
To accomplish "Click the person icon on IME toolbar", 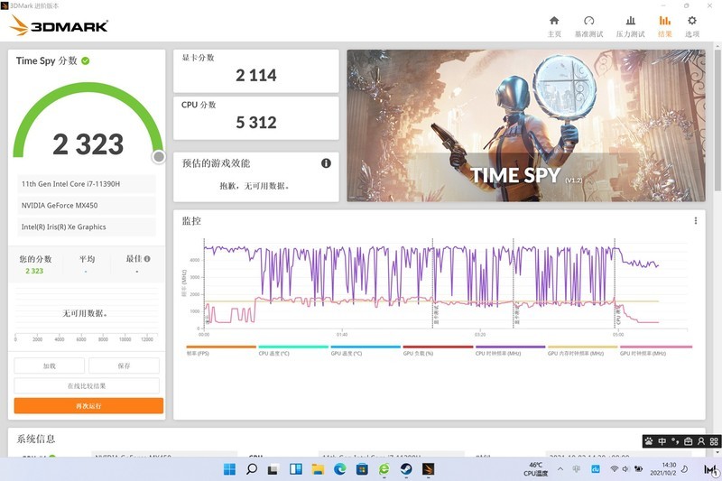I will [701, 441].
